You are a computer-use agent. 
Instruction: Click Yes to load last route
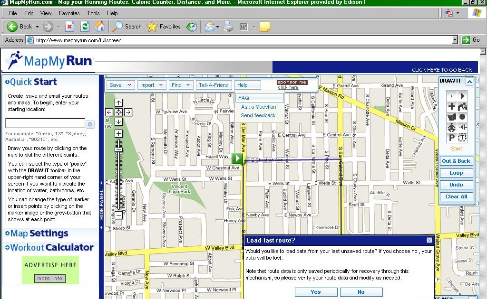coord(316,292)
